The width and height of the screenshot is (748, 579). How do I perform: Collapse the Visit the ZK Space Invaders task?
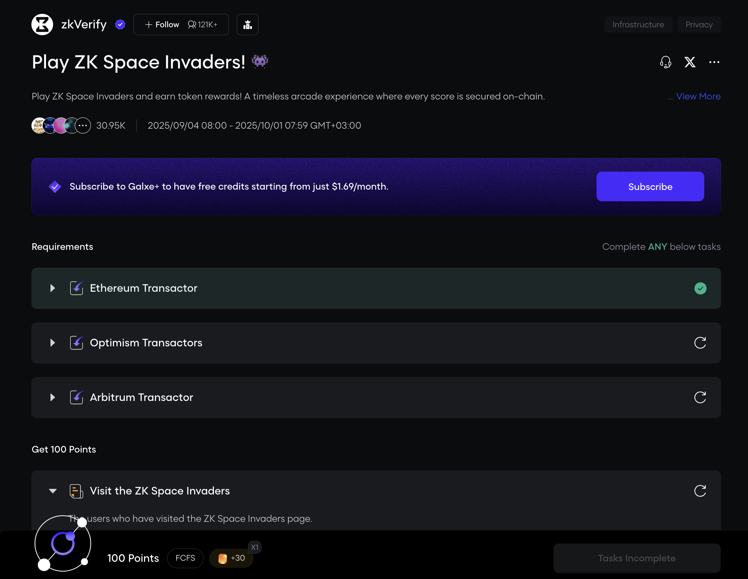tap(53, 491)
